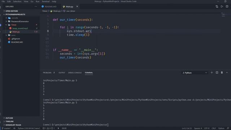Change indentation via Spaces: 4
The image size is (231, 130).
[x=198, y=129]
